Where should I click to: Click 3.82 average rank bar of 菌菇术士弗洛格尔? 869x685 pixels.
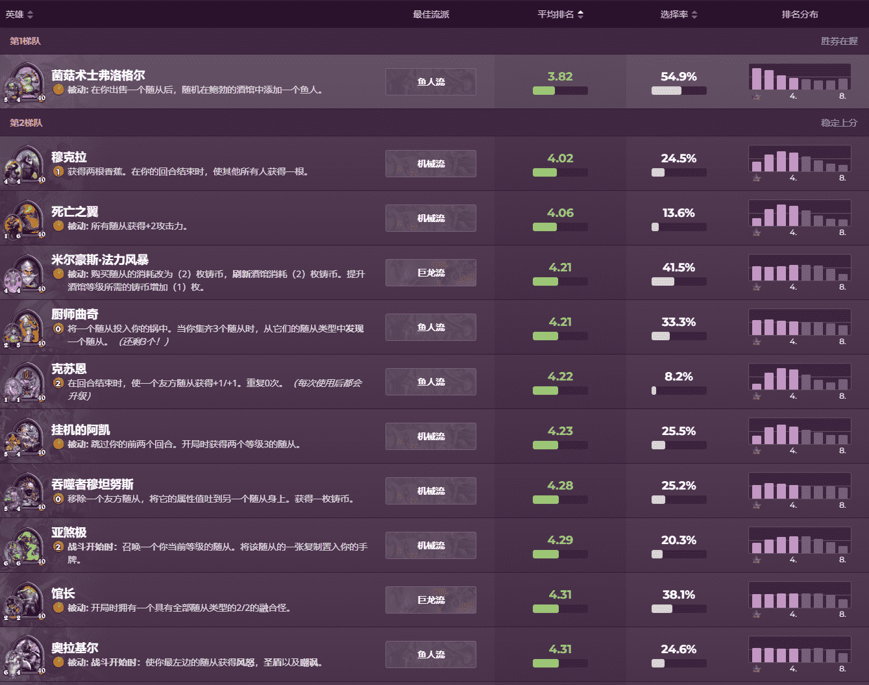point(560,91)
